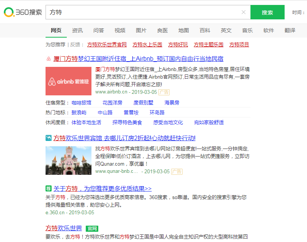Viewport: 307px width, 242px height.
Task: Open the 环岛路 landmark link
Action: (x=157, y=112)
